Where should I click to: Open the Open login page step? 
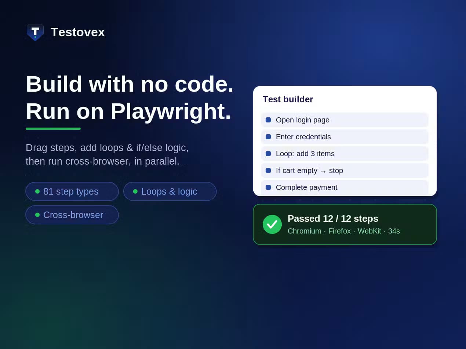tap(345, 120)
